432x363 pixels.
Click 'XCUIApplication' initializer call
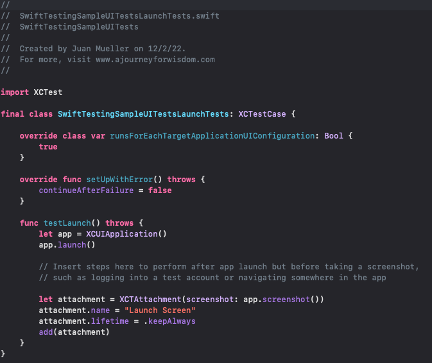[x=122, y=234]
